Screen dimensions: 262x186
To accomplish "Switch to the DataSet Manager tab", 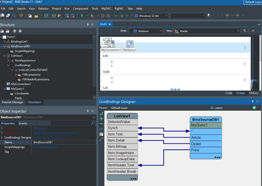I will tap(13, 102).
